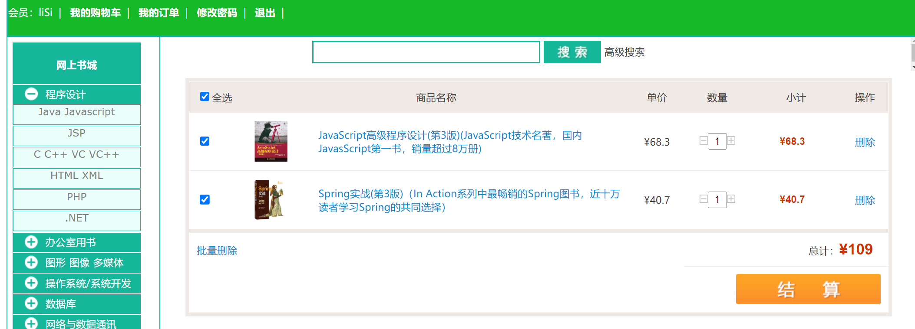This screenshot has height=329, width=915.
Task: Increase quantity of JavaScript高级程序设计 book
Action: 731,140
